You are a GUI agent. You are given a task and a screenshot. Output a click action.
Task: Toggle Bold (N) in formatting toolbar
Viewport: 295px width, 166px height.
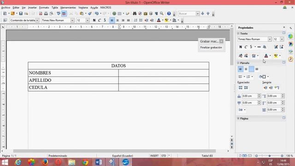click(94, 20)
